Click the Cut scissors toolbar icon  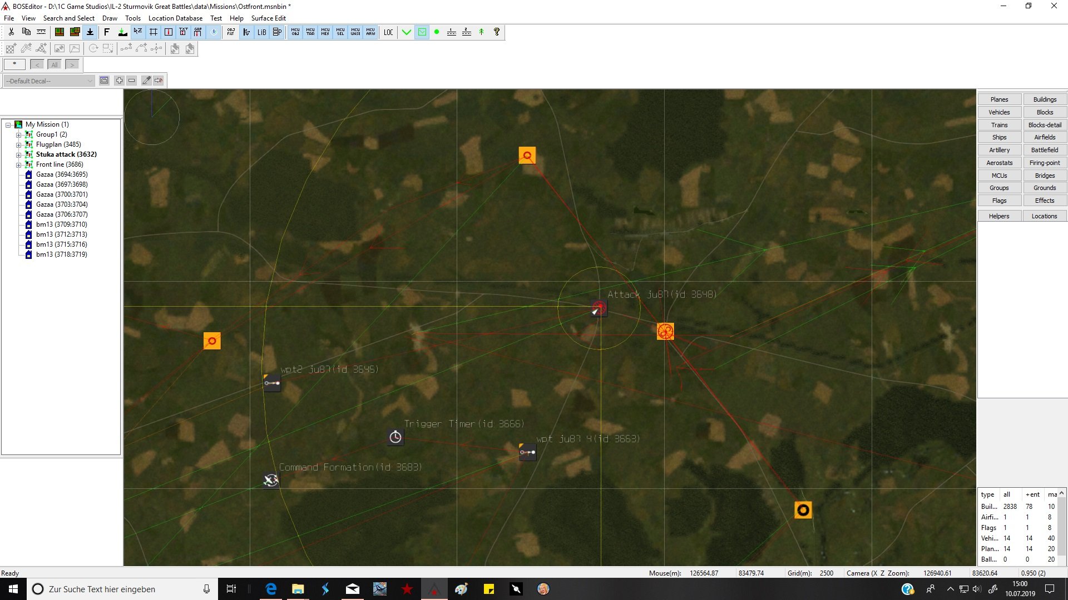(x=11, y=32)
